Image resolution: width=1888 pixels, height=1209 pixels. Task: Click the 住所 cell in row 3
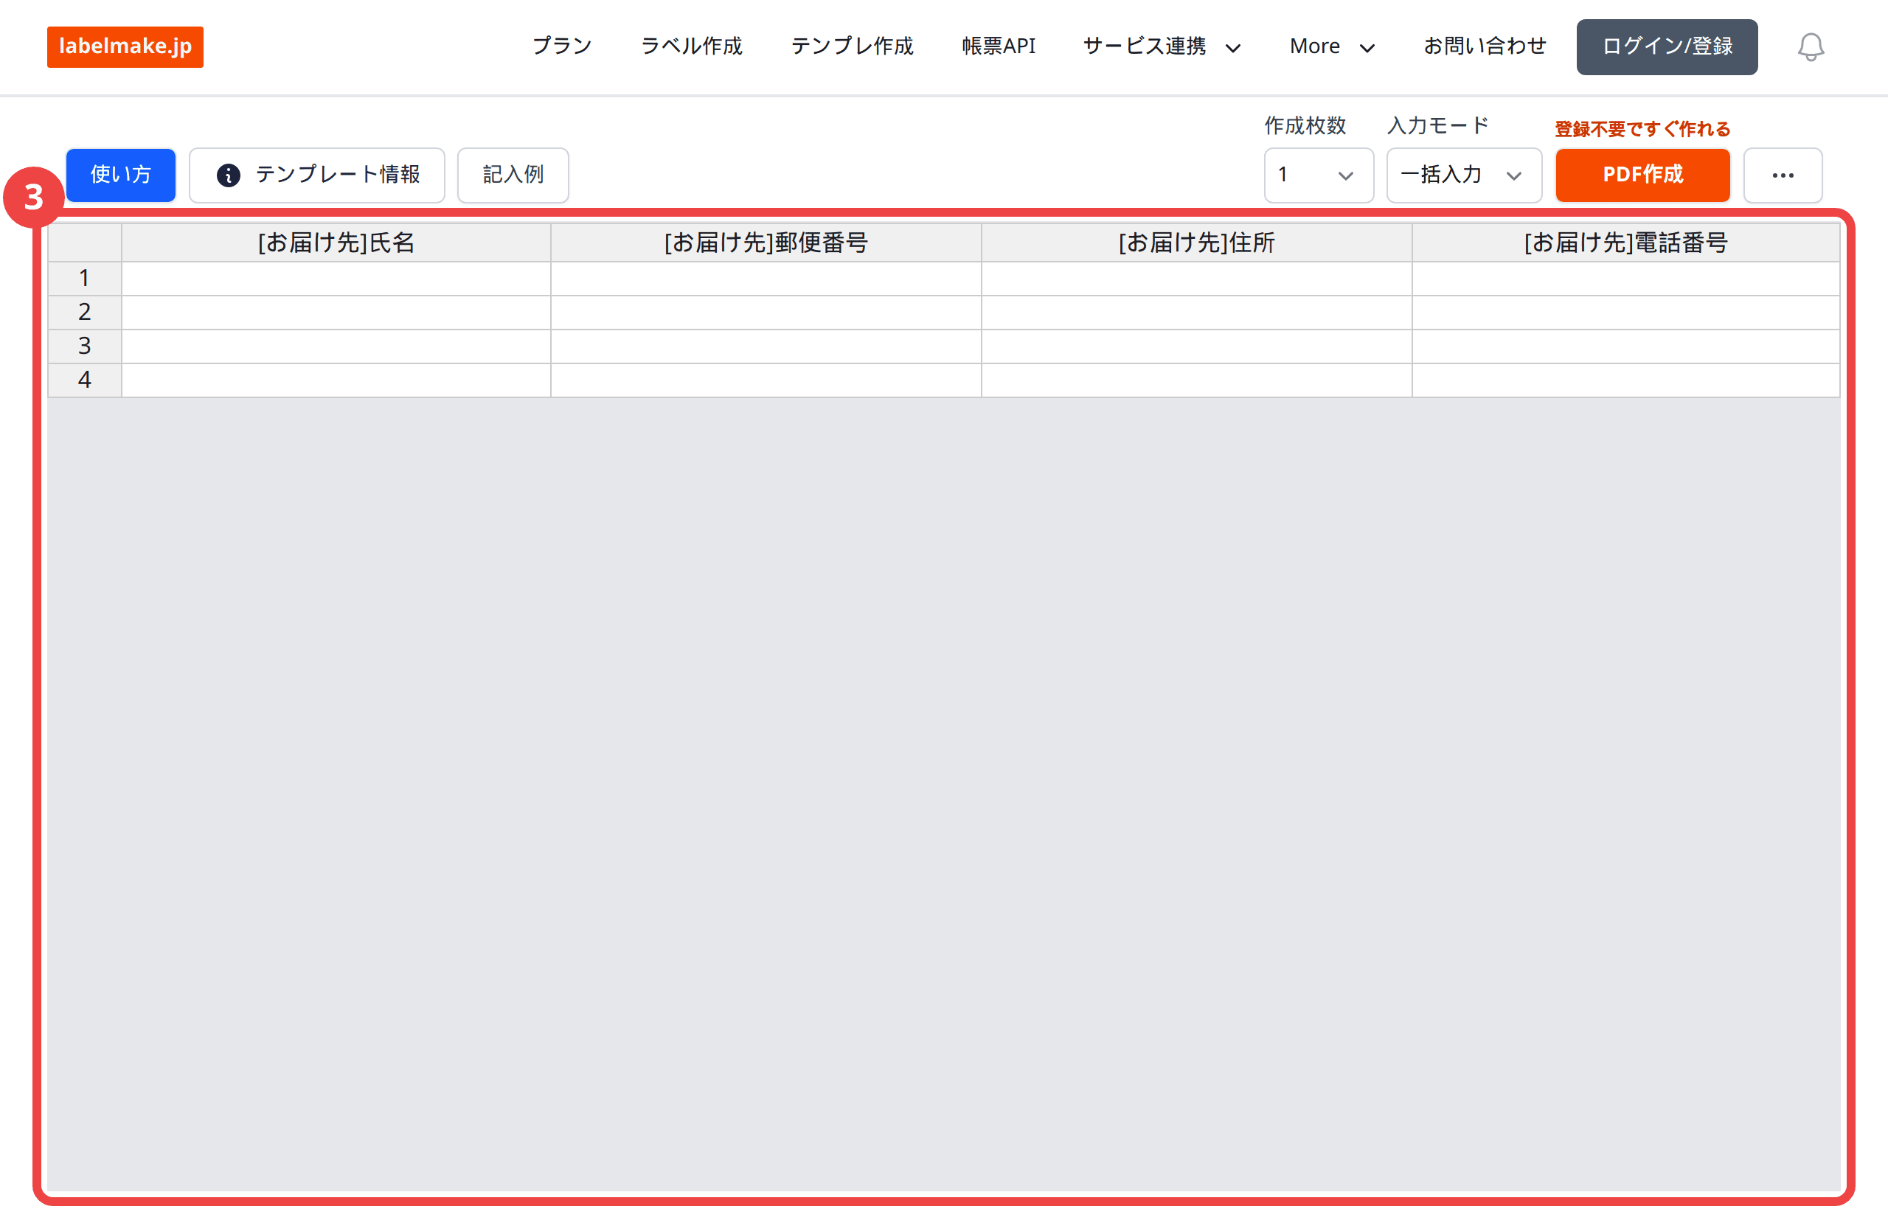[x=1196, y=346]
